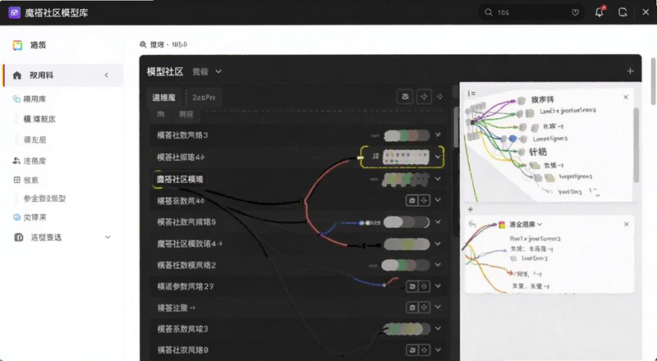Select the home icon in the sidebar
Screen dimensions: 657x361
point(17,75)
